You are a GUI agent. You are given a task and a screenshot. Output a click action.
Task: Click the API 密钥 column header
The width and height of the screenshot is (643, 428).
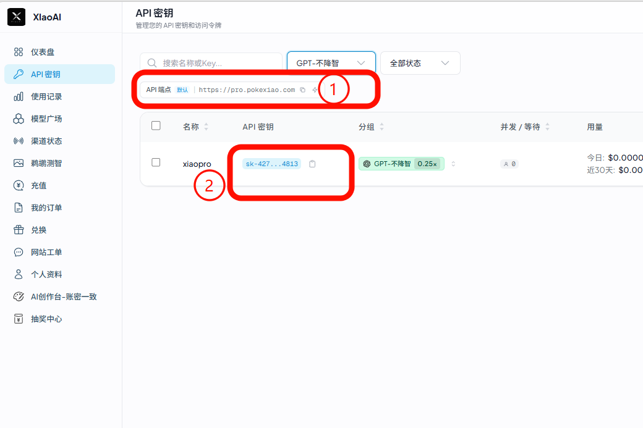(x=258, y=127)
